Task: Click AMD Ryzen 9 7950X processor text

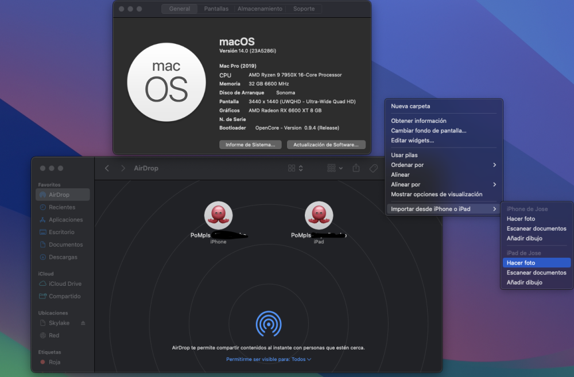Action: pos(295,75)
